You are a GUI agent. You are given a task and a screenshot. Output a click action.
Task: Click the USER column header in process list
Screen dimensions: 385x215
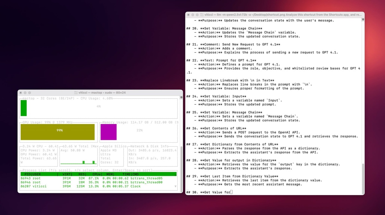coord(37,174)
